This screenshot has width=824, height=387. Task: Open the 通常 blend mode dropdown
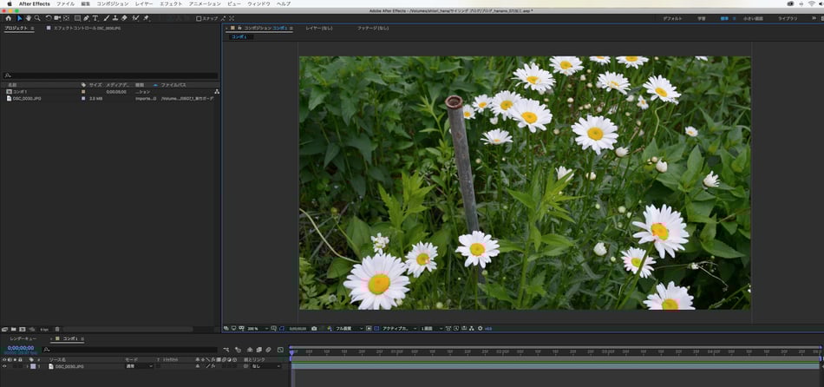coord(139,367)
